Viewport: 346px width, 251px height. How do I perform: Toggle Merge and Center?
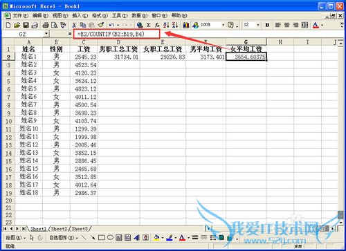304,25
